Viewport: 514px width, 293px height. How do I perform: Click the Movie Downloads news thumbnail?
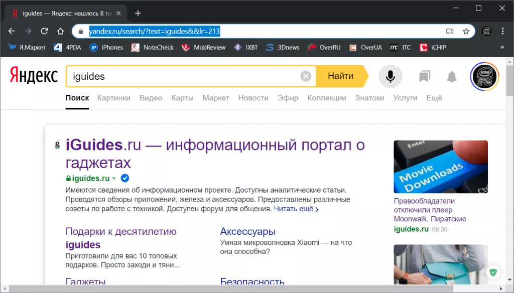click(x=440, y=167)
